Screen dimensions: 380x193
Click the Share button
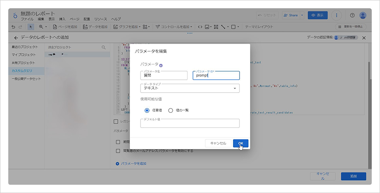(291, 15)
